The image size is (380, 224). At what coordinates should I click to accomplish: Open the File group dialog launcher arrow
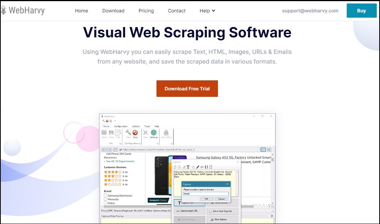[120, 143]
